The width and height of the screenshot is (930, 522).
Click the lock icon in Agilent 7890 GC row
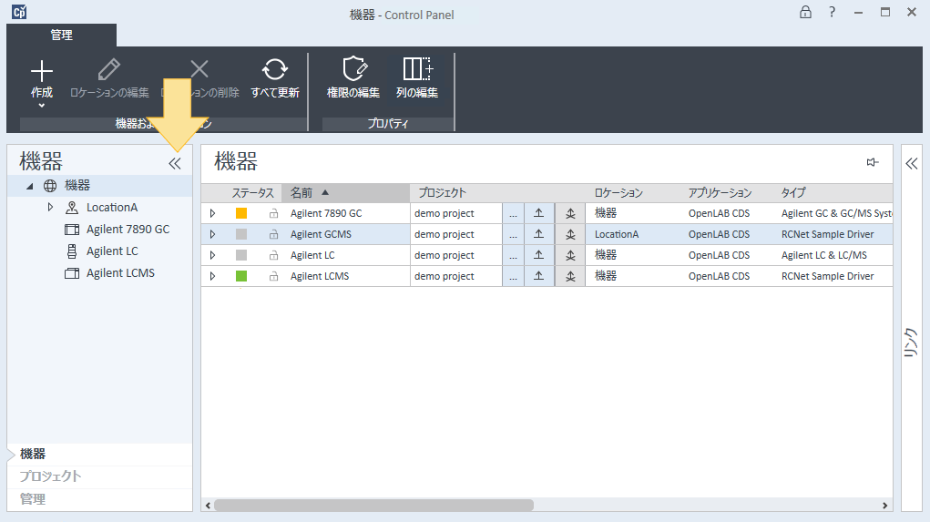coord(273,213)
